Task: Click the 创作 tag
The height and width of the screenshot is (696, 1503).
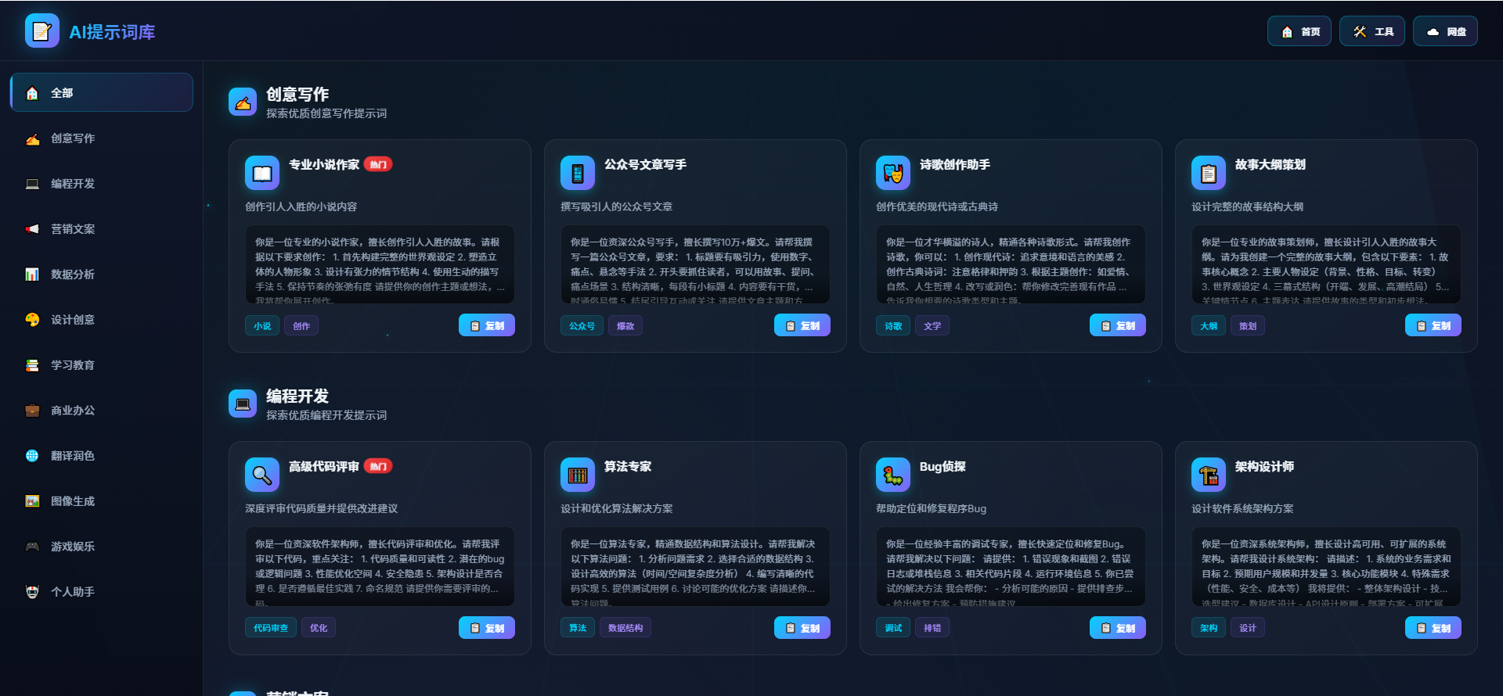Action: coord(301,326)
